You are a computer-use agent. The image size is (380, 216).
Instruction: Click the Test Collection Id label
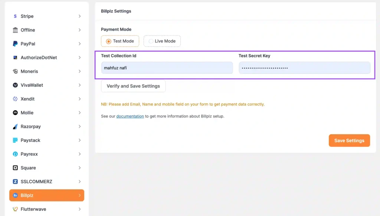(x=118, y=56)
